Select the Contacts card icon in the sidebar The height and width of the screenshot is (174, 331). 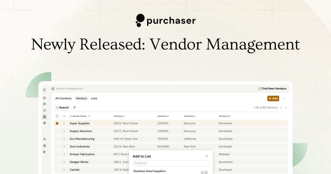pos(44,110)
